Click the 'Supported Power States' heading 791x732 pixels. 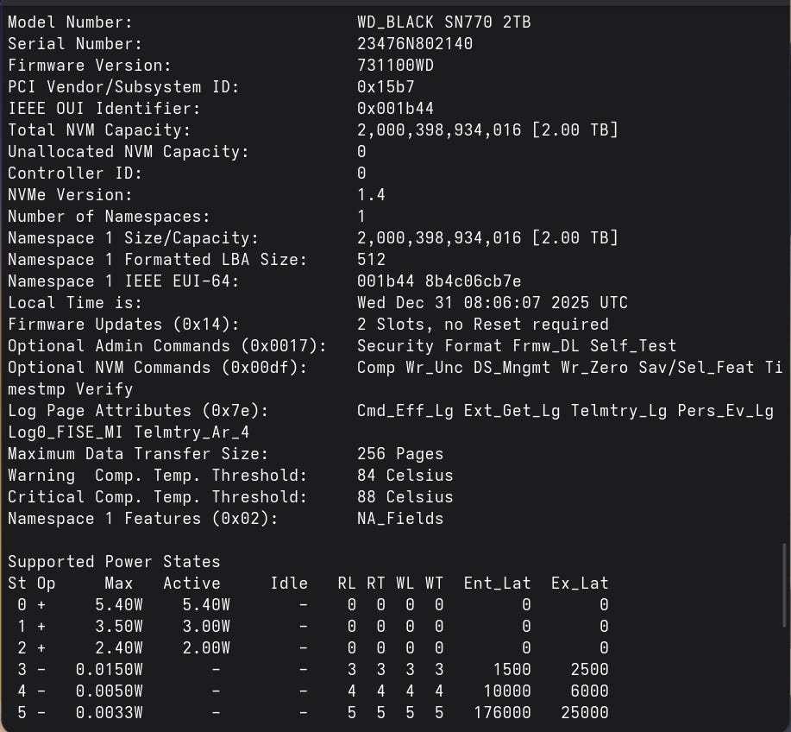tap(114, 562)
